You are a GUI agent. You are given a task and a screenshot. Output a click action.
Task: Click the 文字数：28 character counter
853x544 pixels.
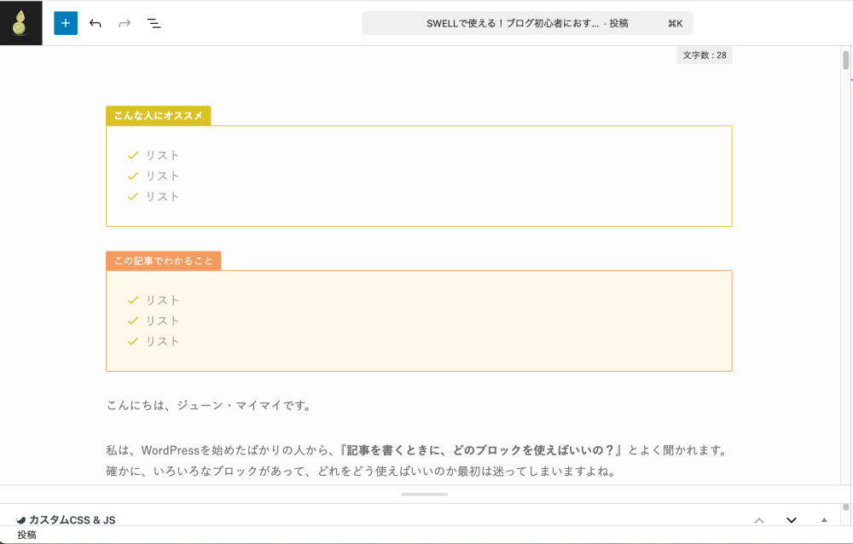tap(705, 55)
